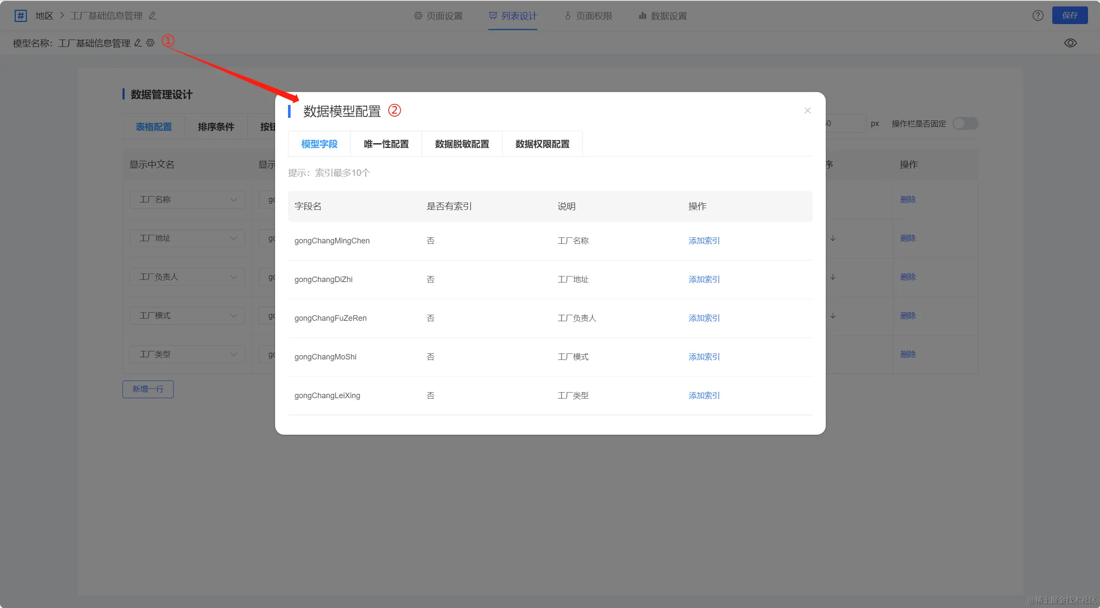This screenshot has width=1100, height=608.
Task: Toggle 操作栏是否固定 switch
Action: point(965,124)
